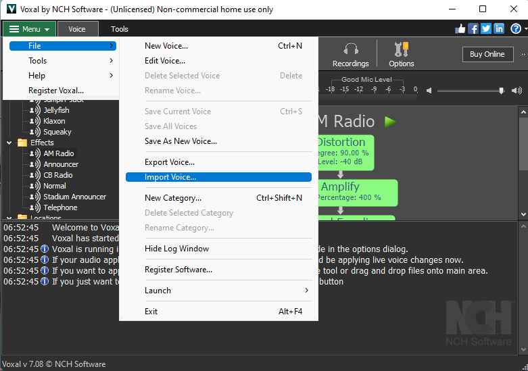
Task: Click the Buy Online button
Action: 487,54
